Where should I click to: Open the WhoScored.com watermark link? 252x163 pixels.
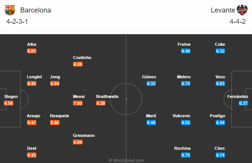[126, 160]
